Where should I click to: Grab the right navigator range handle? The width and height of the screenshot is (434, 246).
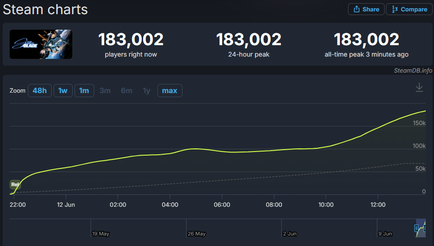click(425, 228)
